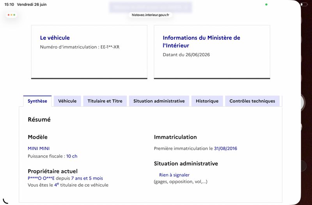Click the '7 ans et 5 mois' duration

pyautogui.click(x=87, y=178)
